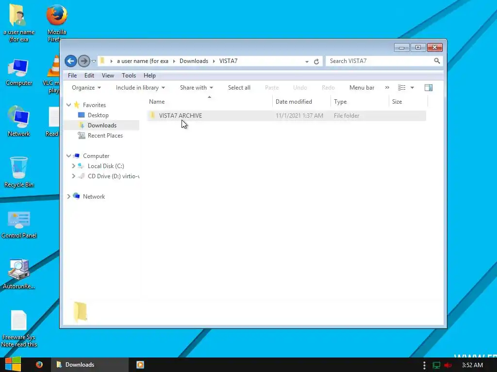Click Select all in toolbar
Viewport: 497px width, 372px height.
[x=239, y=88]
